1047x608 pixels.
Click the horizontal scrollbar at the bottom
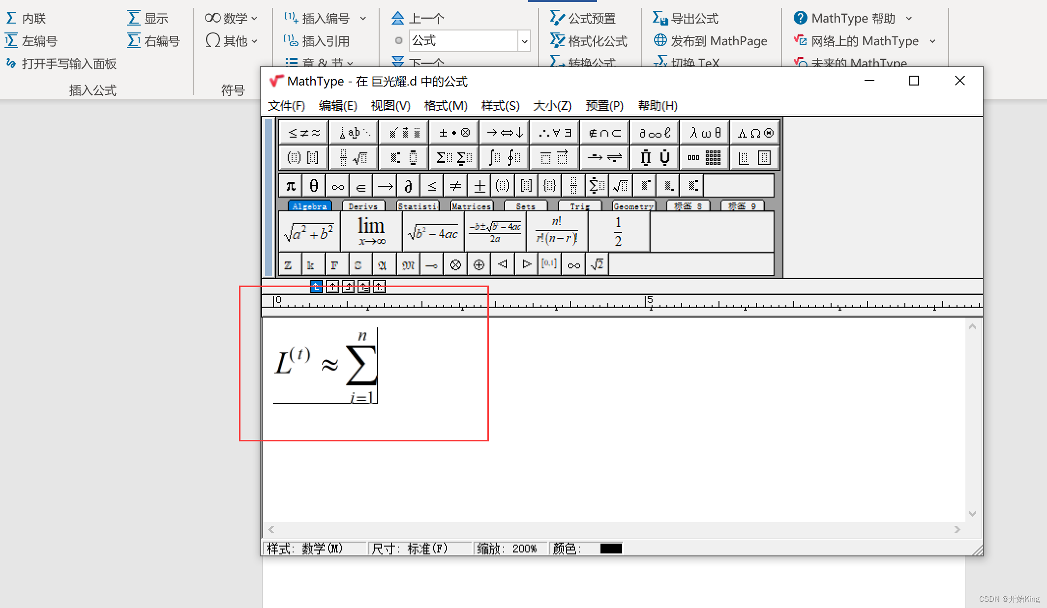(x=615, y=529)
